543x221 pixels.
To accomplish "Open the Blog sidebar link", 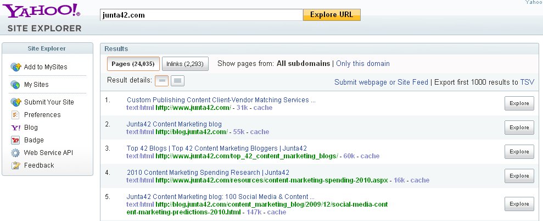I will pyautogui.click(x=31, y=128).
